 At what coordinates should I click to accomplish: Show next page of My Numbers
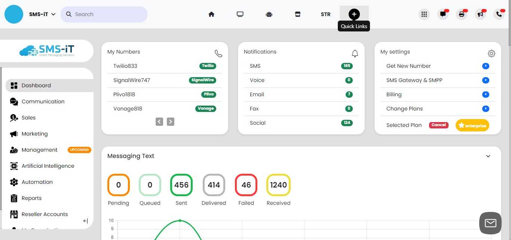point(171,121)
